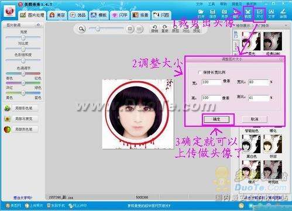Switch to the 美容 beauty tab
Screen dimensions: 292x211
coord(57,15)
